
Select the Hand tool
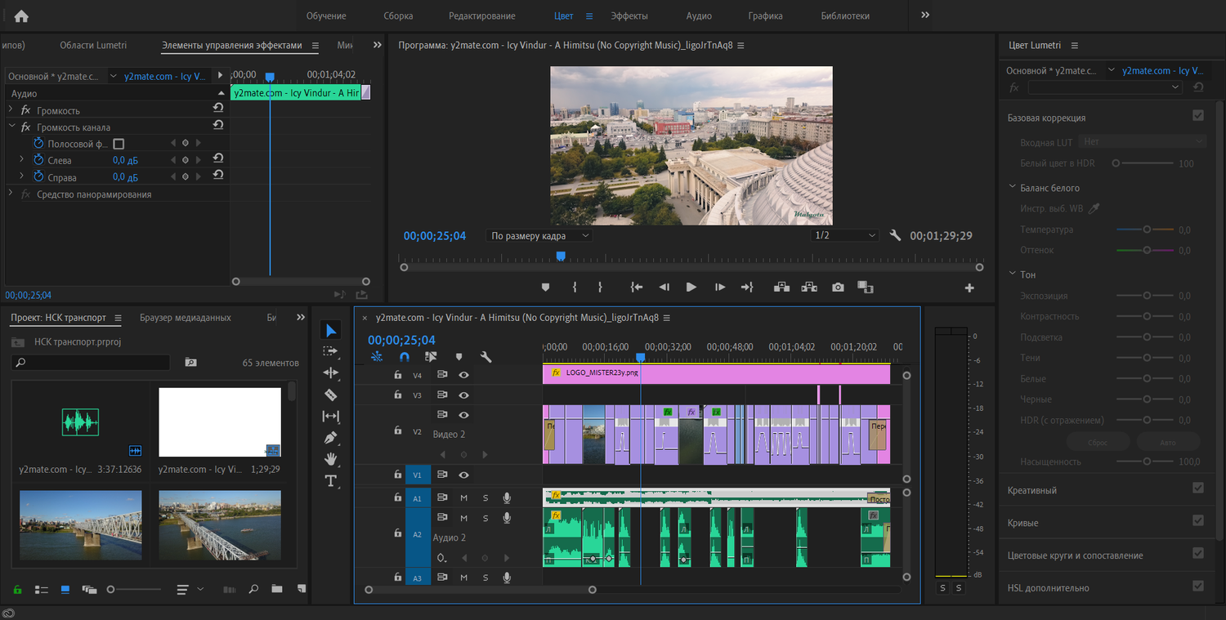(x=331, y=458)
